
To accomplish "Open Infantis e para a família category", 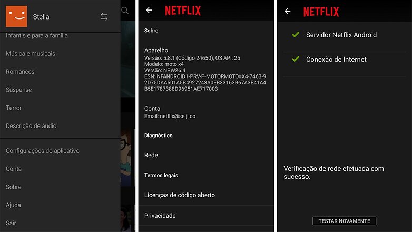I will point(37,35).
